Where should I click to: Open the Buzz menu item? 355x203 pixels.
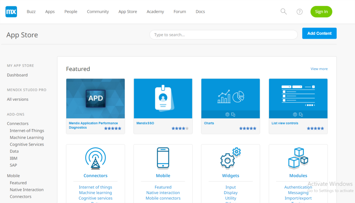(31, 11)
